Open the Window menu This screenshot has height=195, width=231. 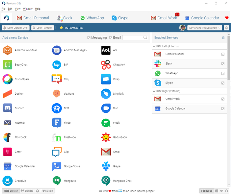(28, 9)
